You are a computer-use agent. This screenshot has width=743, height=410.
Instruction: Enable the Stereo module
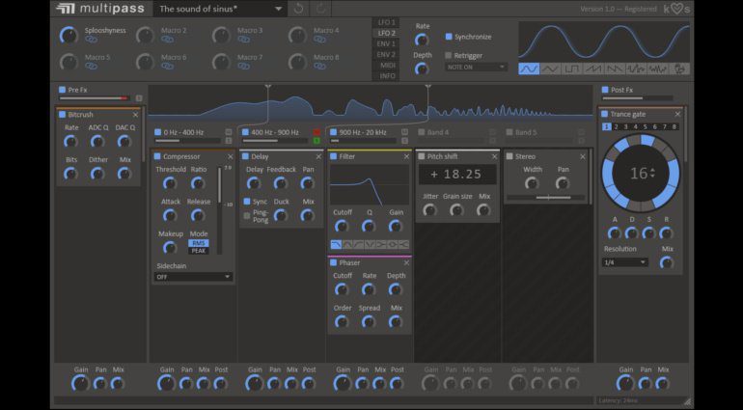coord(509,156)
